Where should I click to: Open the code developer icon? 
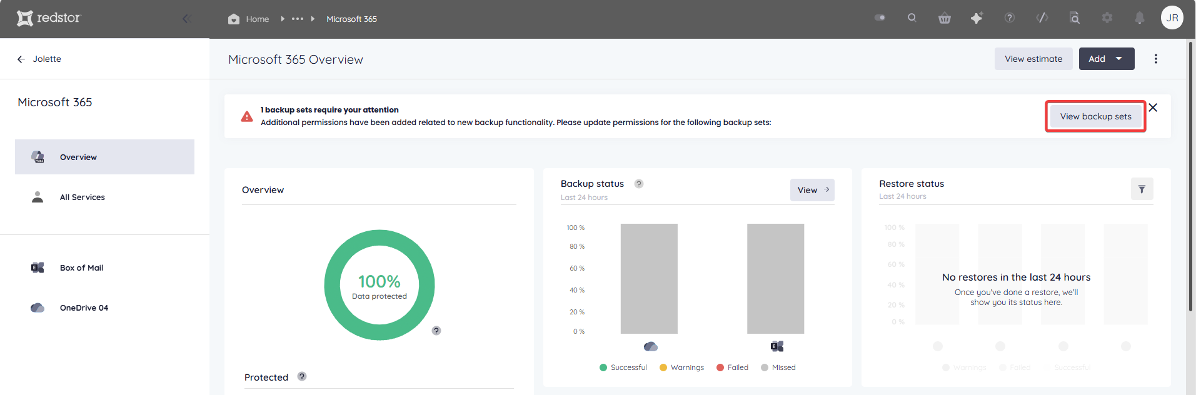1042,17
